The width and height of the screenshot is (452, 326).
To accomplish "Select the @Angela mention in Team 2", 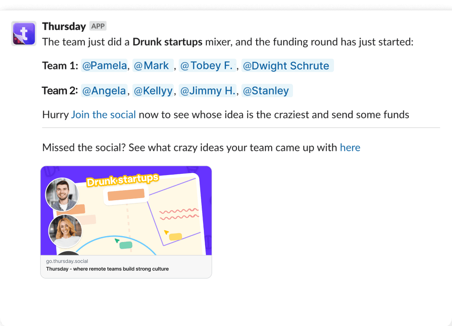I will point(104,90).
